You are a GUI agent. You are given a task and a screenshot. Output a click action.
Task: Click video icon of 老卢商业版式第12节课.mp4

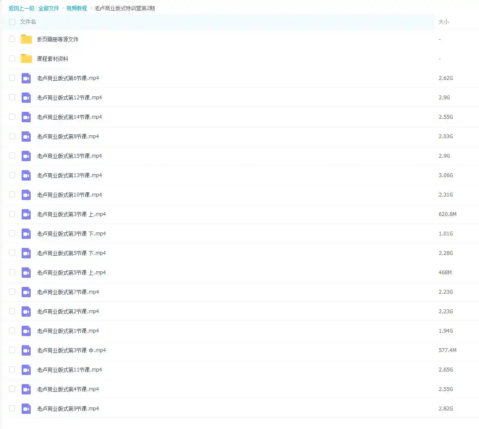point(26,98)
